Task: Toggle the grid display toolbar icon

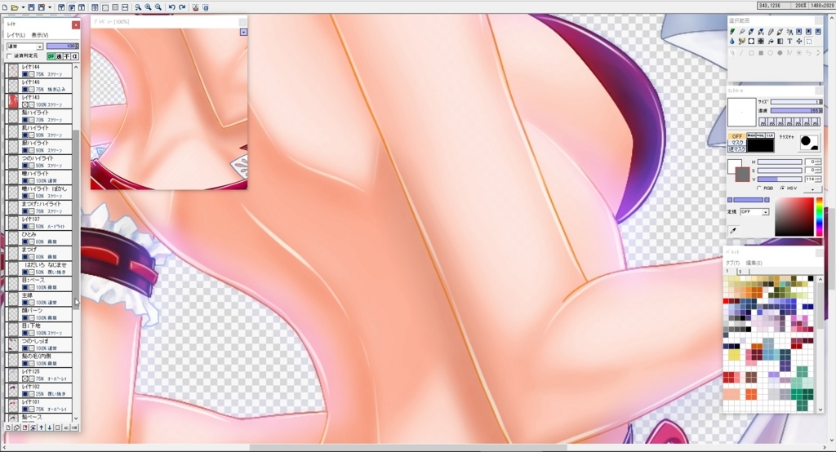Action: 115,7
